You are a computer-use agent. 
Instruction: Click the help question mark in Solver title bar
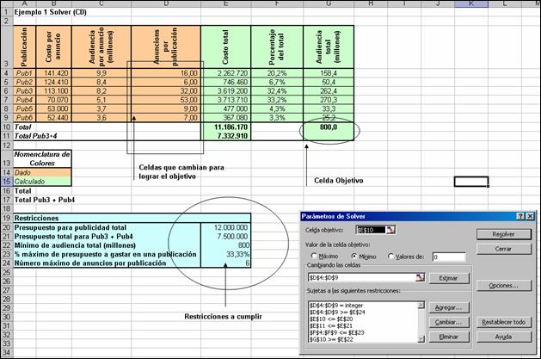(x=519, y=214)
